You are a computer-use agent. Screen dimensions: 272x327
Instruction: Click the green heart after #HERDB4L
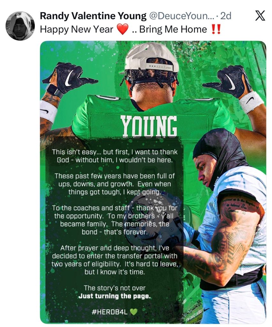pos(133,312)
